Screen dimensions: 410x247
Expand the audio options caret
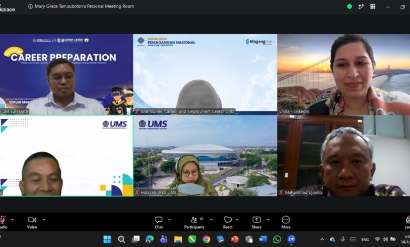[x=12, y=220]
